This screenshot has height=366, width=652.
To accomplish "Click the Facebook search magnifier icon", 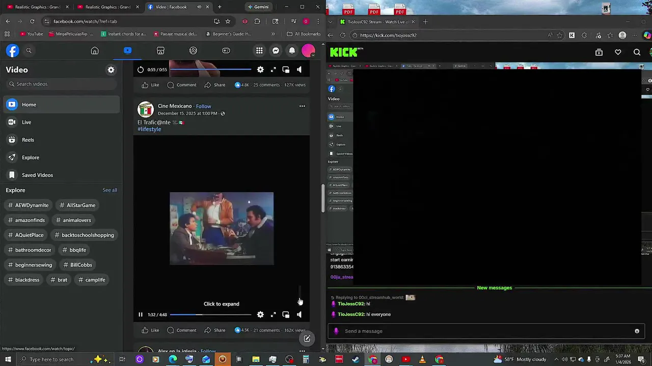I will click(x=29, y=50).
